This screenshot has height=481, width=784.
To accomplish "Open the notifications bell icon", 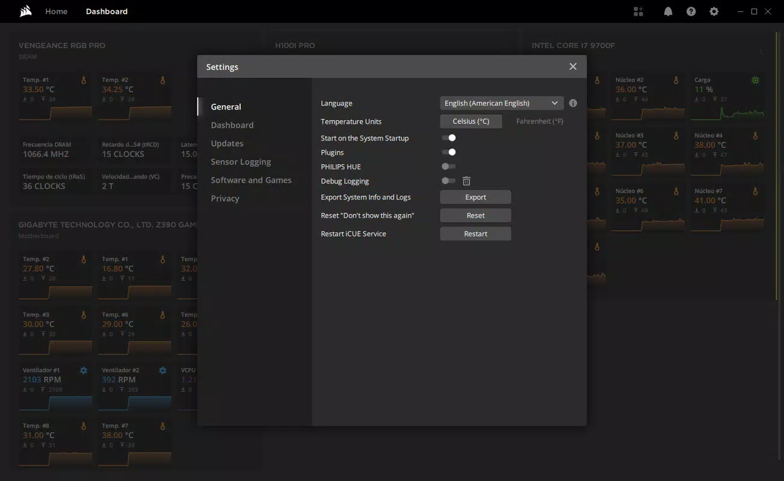I will click(668, 11).
